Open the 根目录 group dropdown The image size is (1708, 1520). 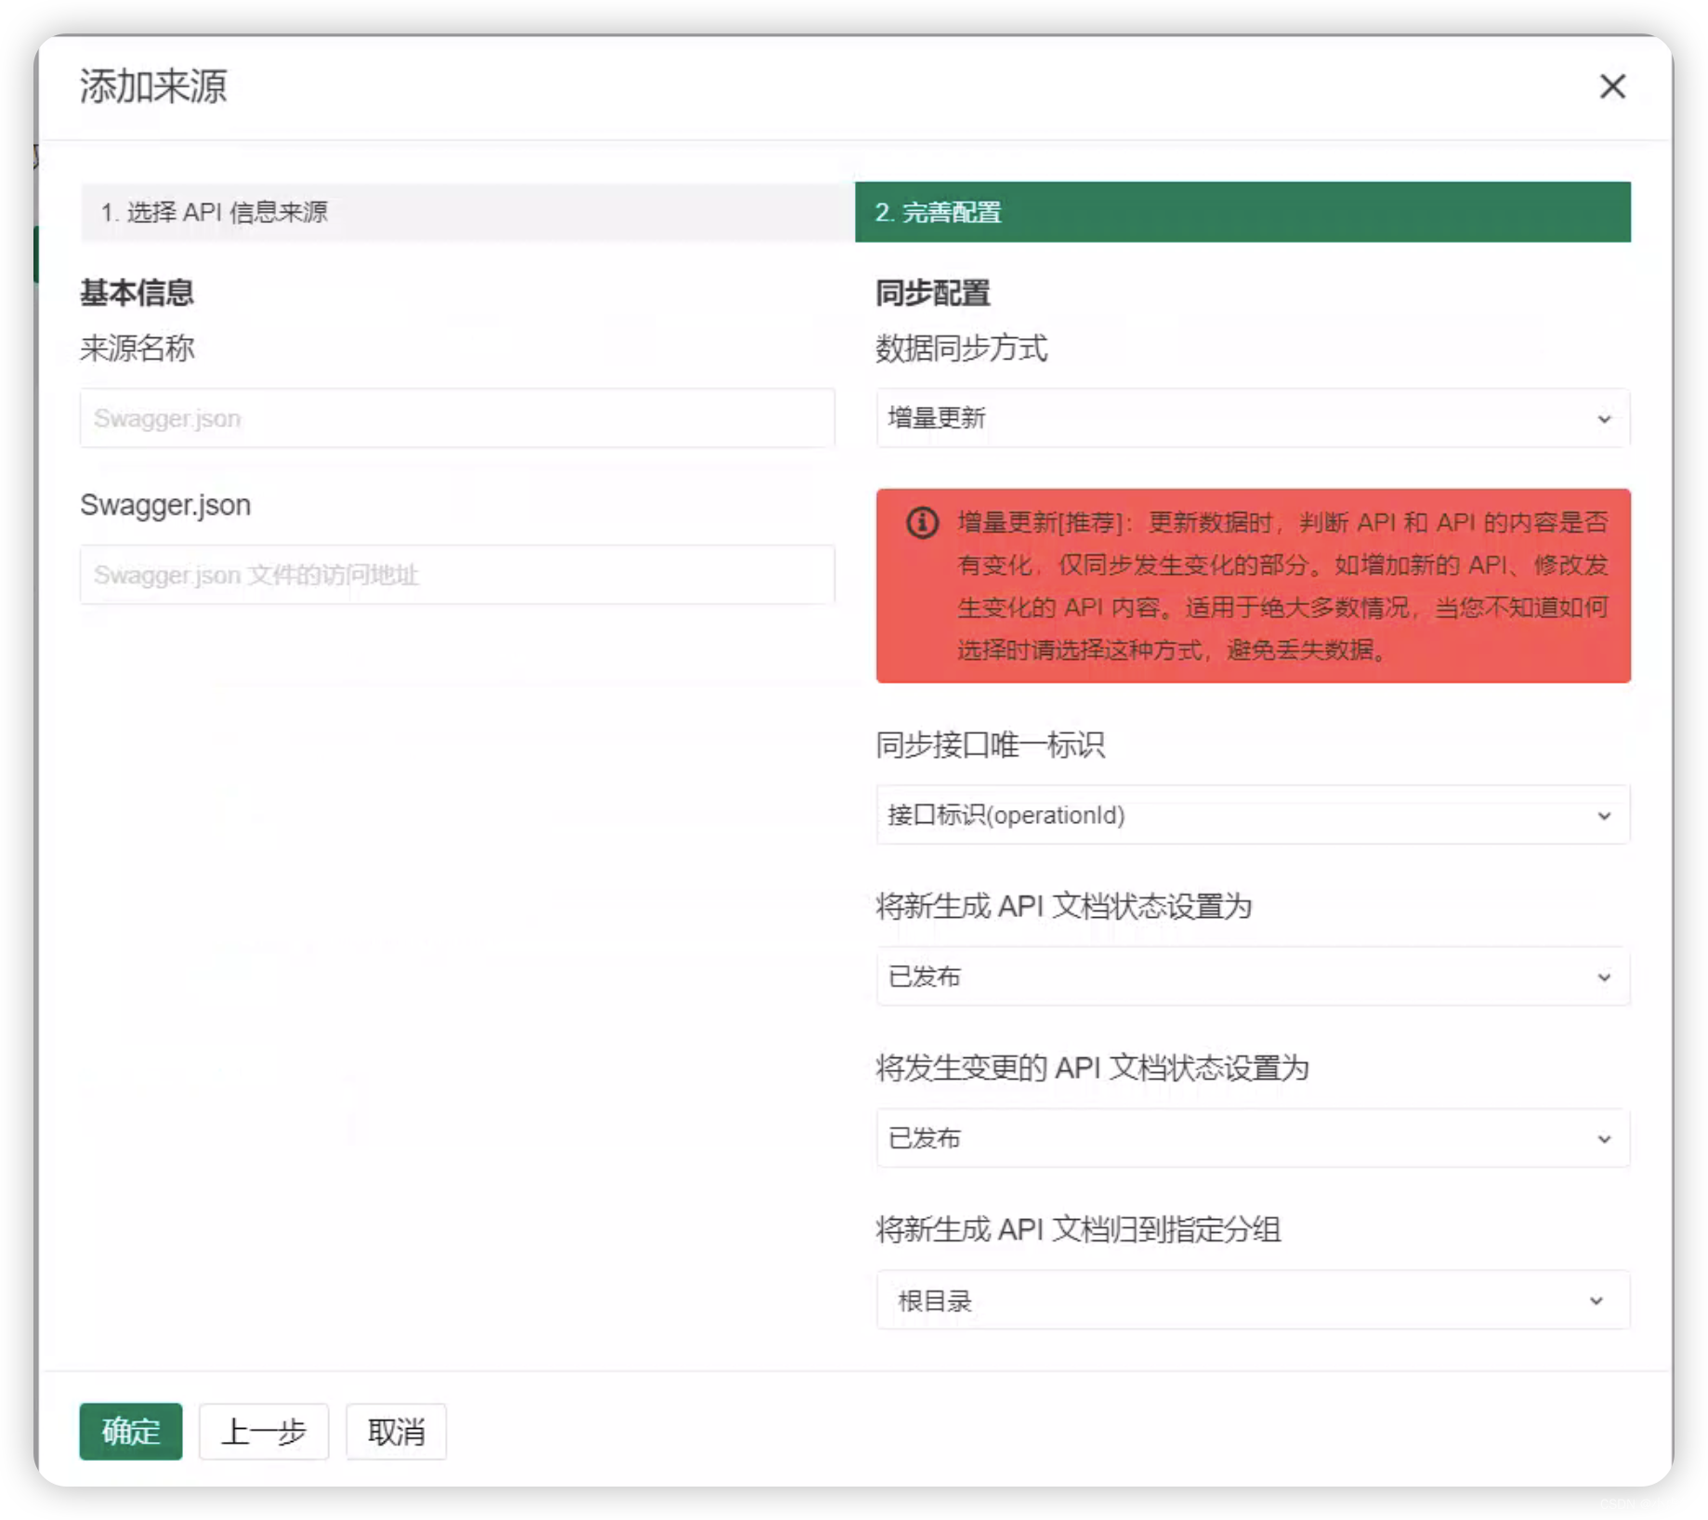click(1253, 1300)
